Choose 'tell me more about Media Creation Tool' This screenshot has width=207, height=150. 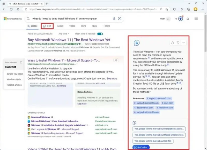click(x=159, y=135)
